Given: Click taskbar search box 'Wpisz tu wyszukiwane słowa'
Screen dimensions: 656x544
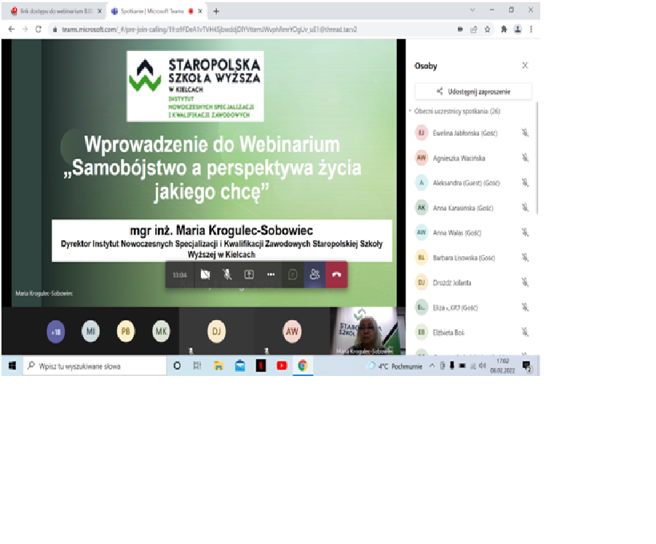Looking at the screenshot, I should point(95,367).
